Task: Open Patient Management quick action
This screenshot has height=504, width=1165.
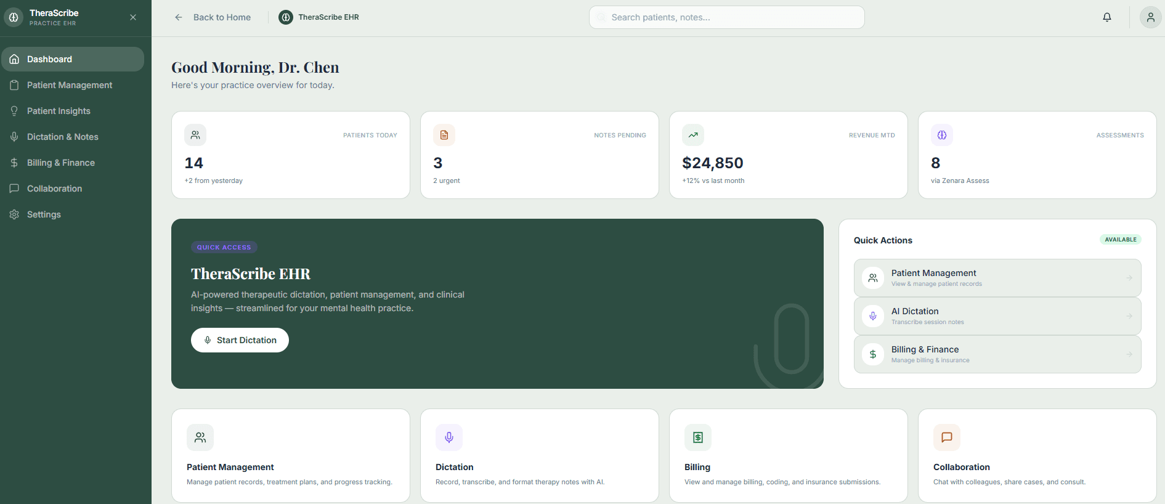Action: (997, 278)
